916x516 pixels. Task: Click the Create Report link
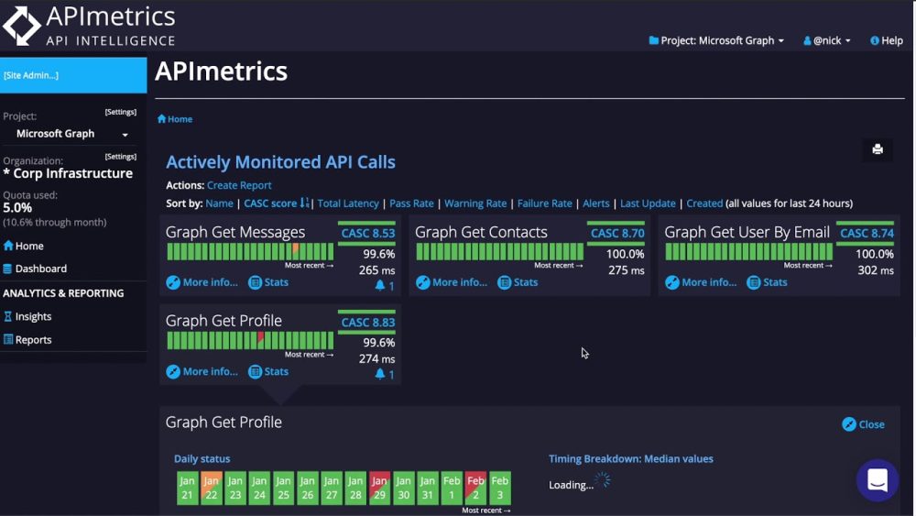pos(239,185)
